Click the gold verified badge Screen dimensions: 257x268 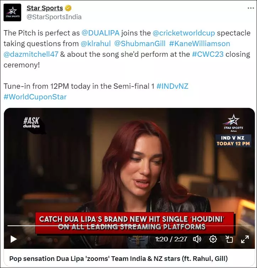[x=68, y=8]
